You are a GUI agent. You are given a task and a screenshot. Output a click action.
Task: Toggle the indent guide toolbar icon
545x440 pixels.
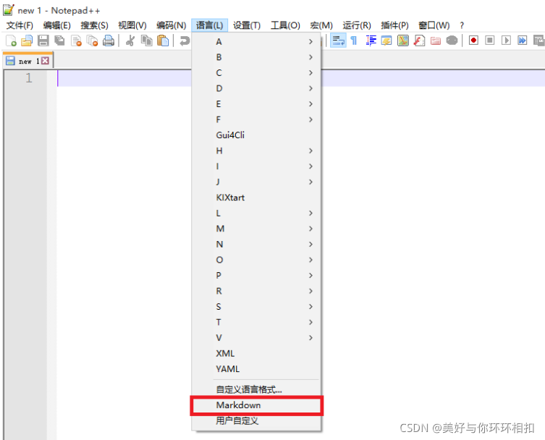(371, 41)
